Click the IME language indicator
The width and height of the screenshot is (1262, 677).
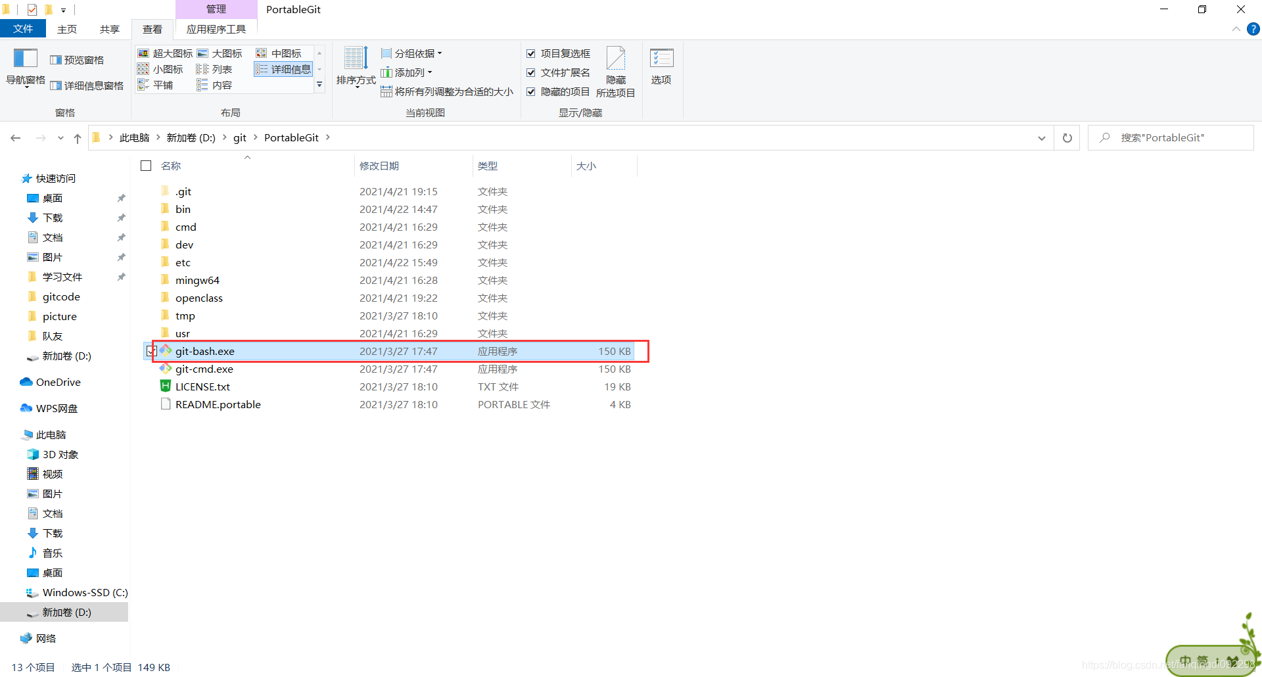coord(1185,661)
